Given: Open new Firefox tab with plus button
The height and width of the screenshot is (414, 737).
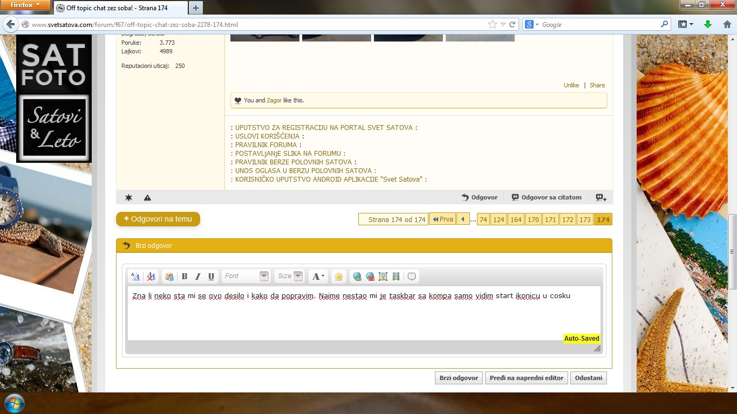Looking at the screenshot, I should point(195,8).
